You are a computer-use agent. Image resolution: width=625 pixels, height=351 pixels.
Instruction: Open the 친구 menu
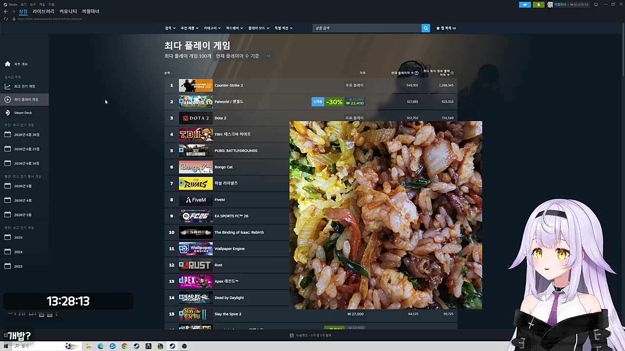[33, 4]
